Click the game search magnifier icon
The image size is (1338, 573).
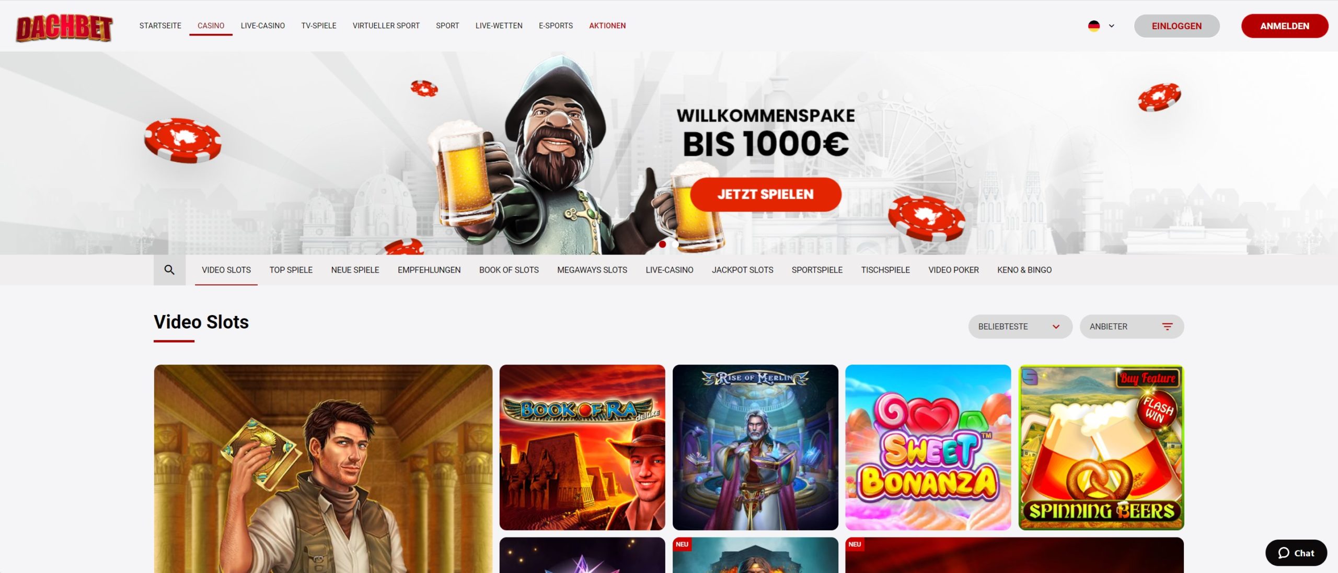point(169,270)
